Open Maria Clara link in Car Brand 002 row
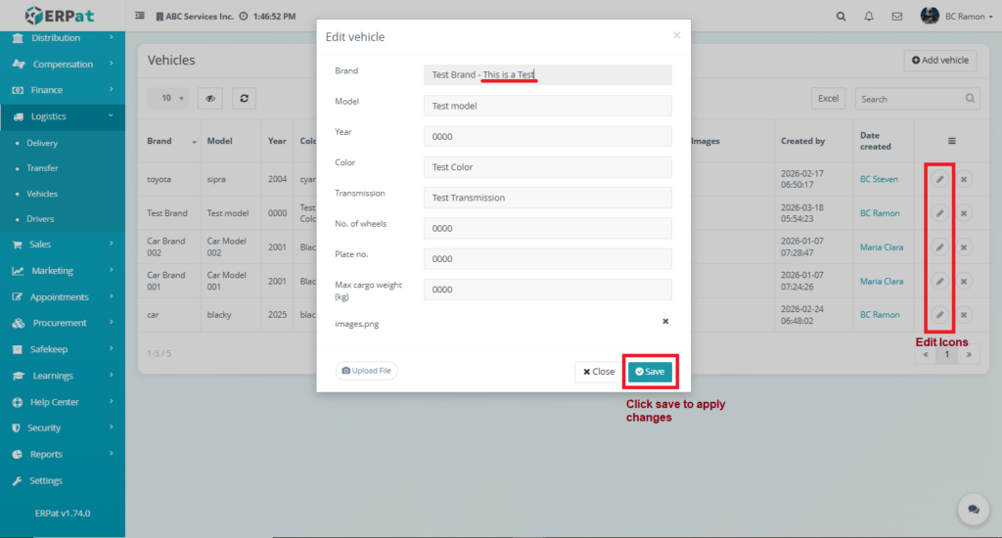 click(882, 247)
